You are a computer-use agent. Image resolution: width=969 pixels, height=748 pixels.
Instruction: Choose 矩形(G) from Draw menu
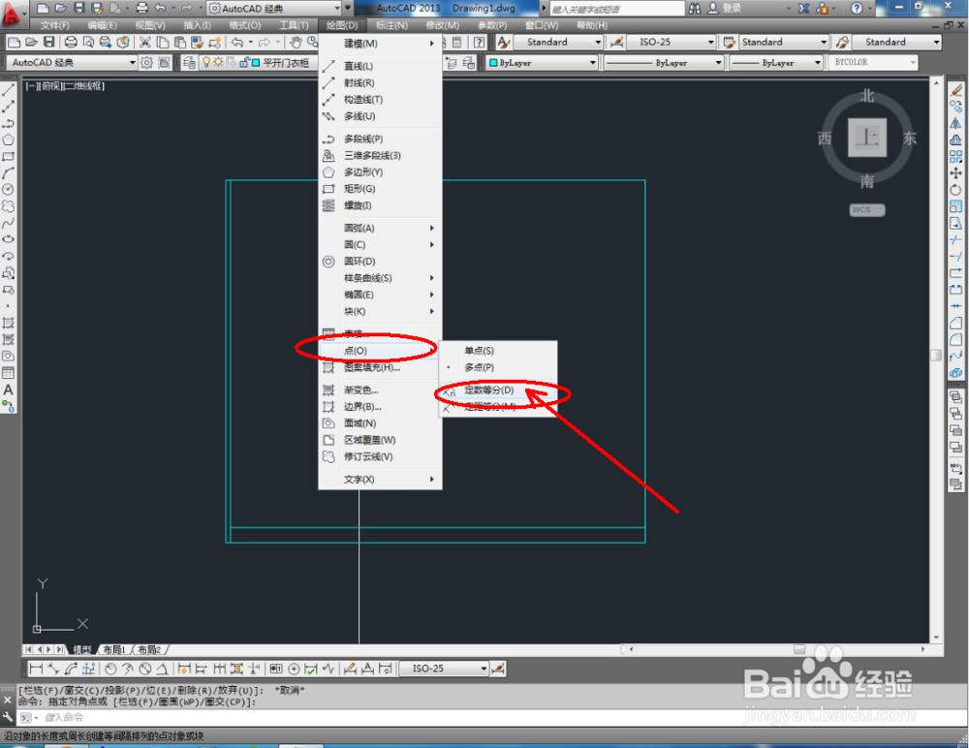380,189
